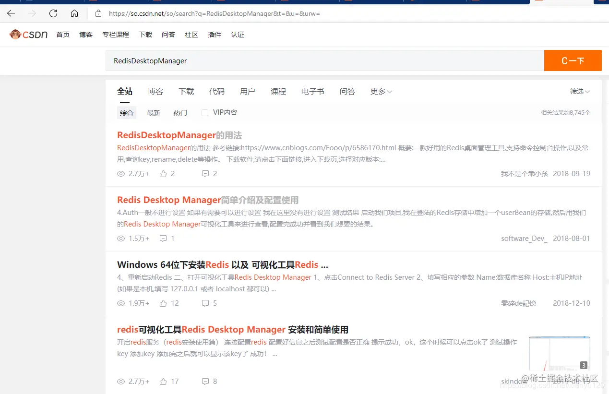609x394 pixels.
Task: Switch to the 博客 search tab
Action: coord(155,91)
